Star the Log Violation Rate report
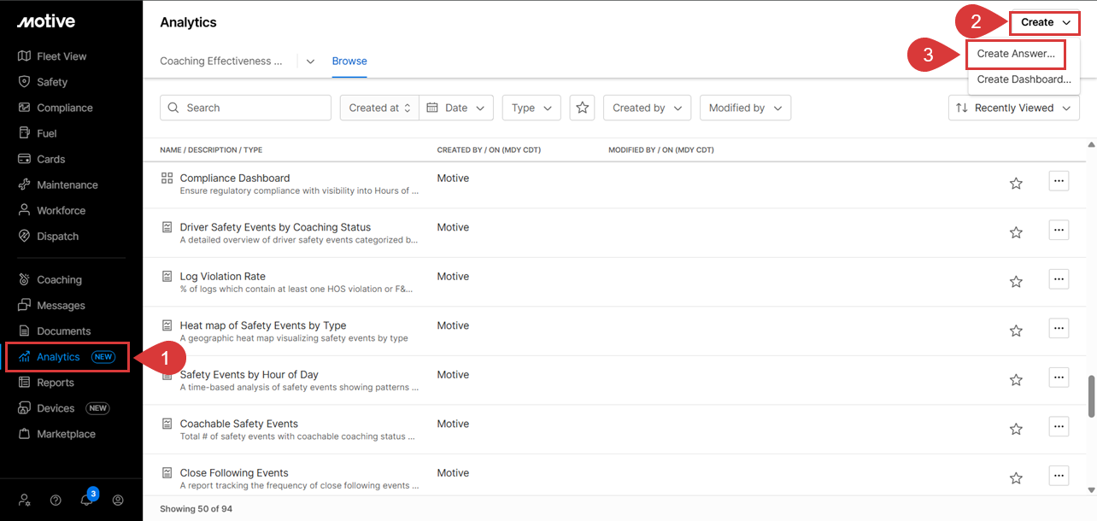The width and height of the screenshot is (1097, 521). [1016, 281]
